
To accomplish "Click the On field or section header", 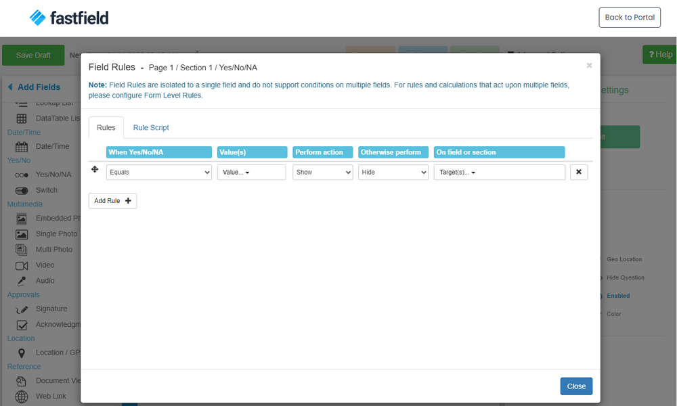I will (499, 152).
